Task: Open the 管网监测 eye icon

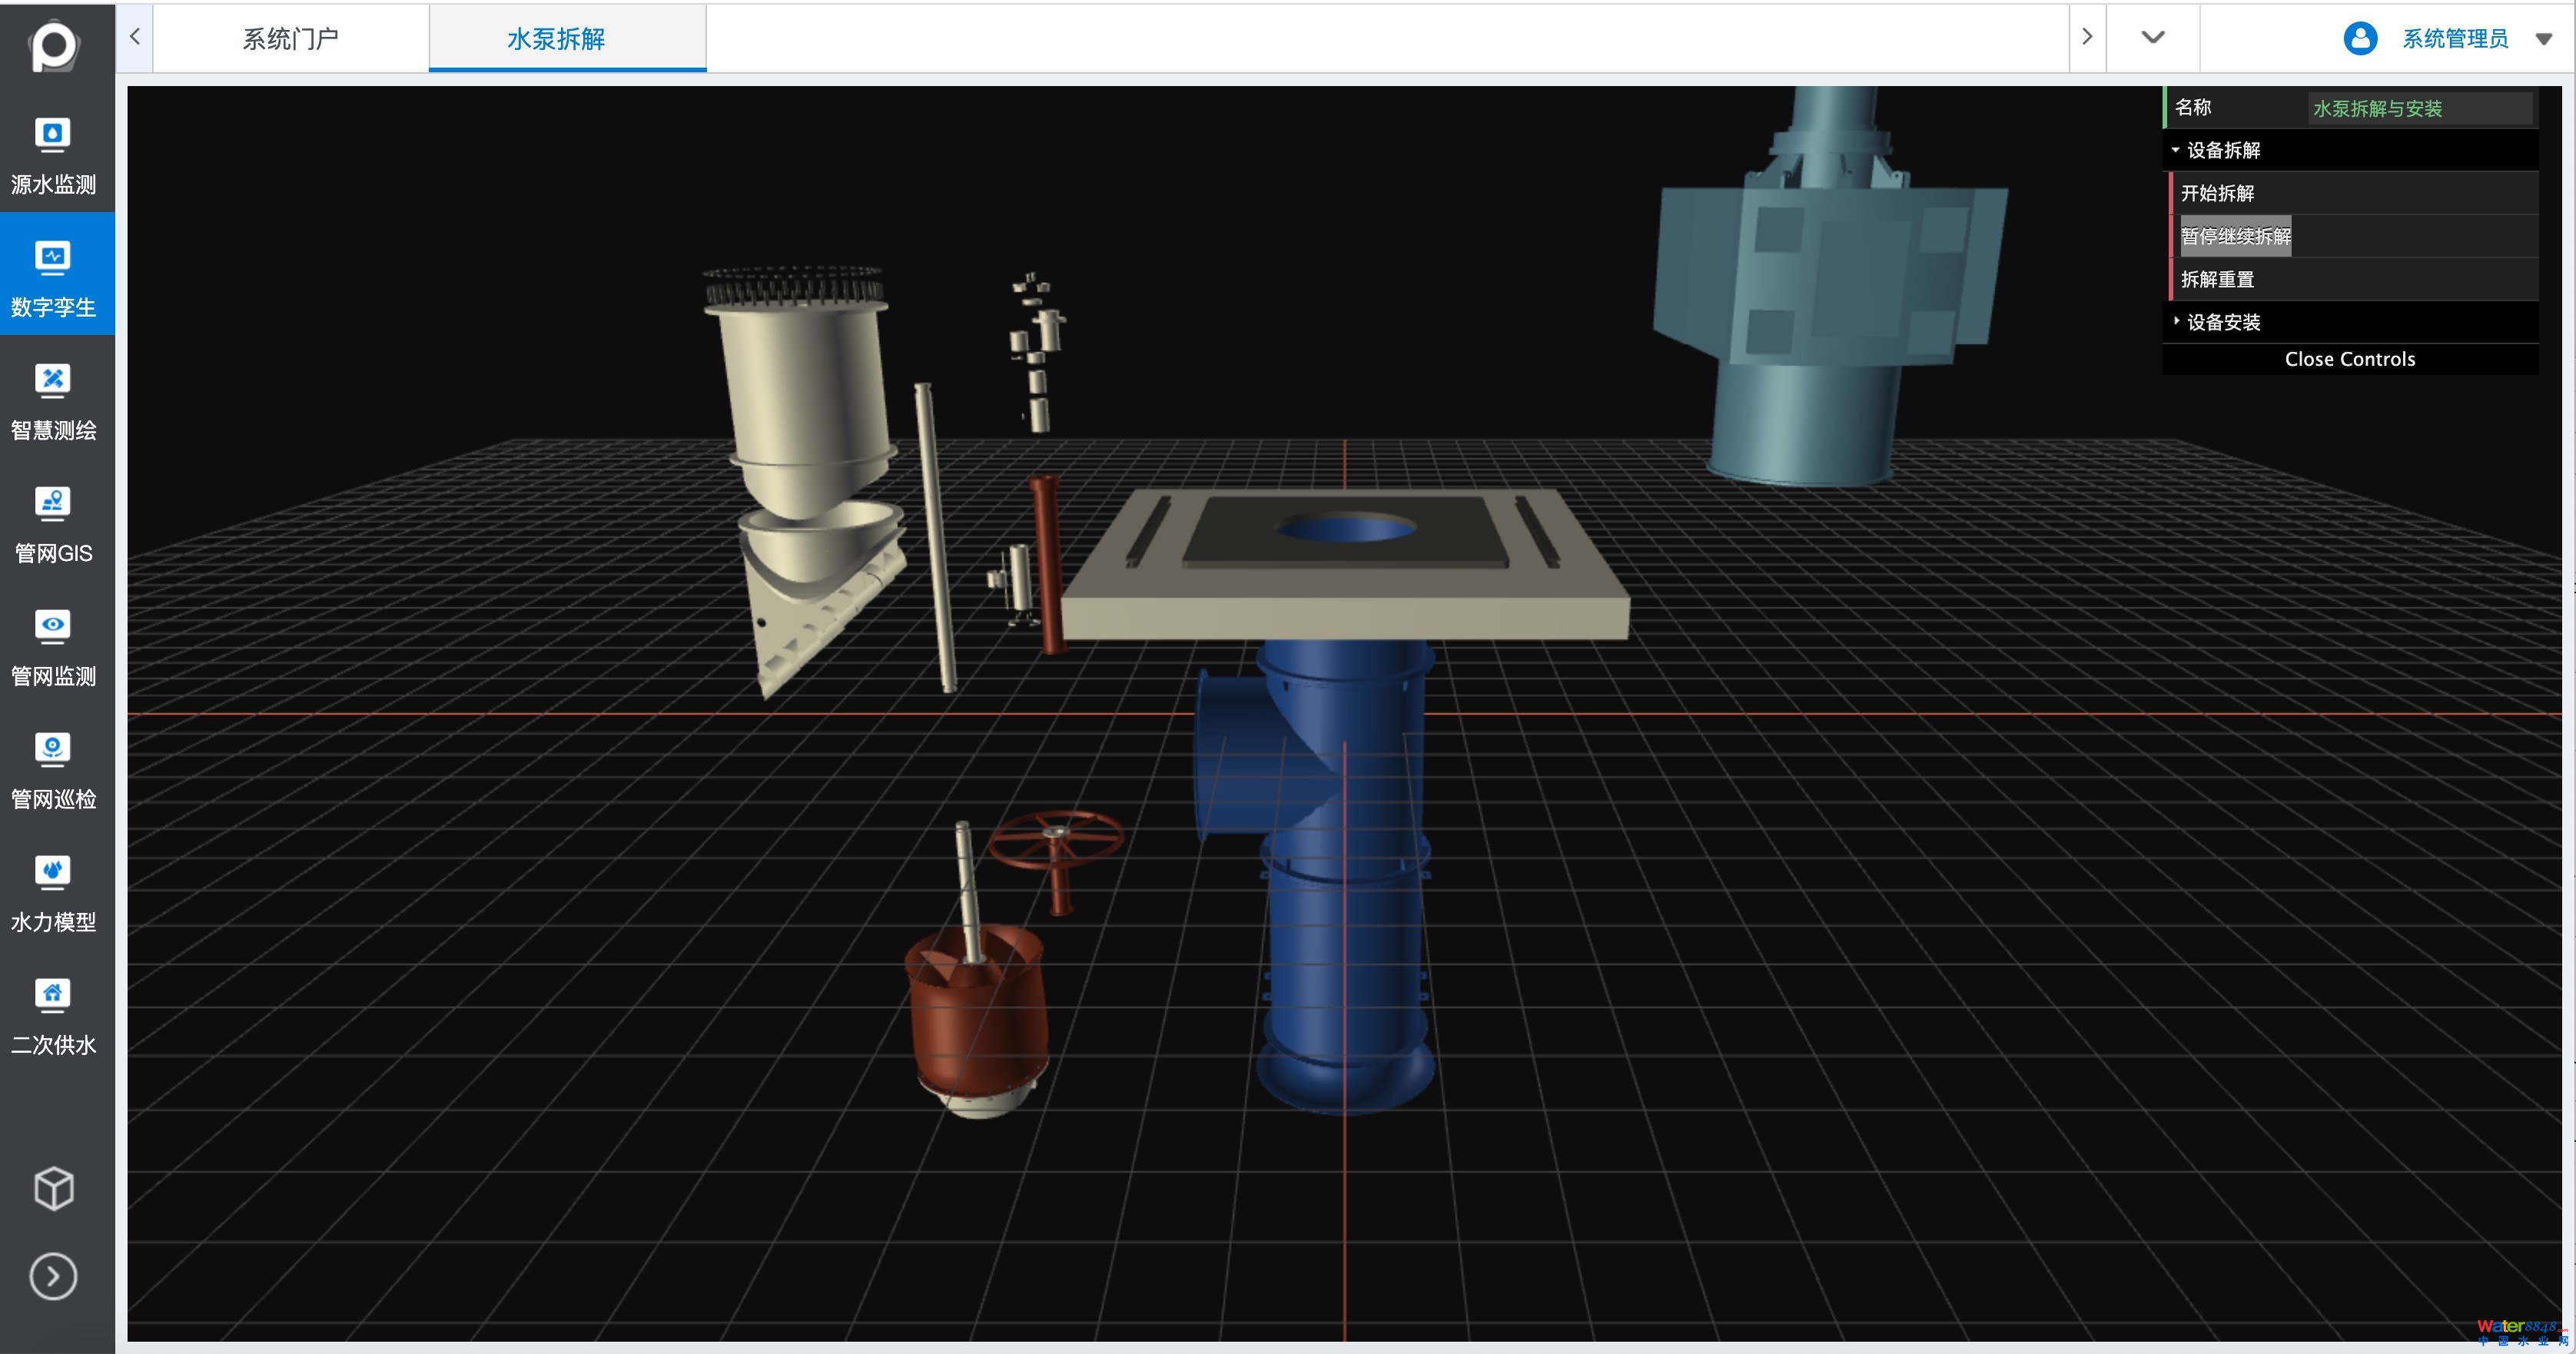Action: [53, 627]
